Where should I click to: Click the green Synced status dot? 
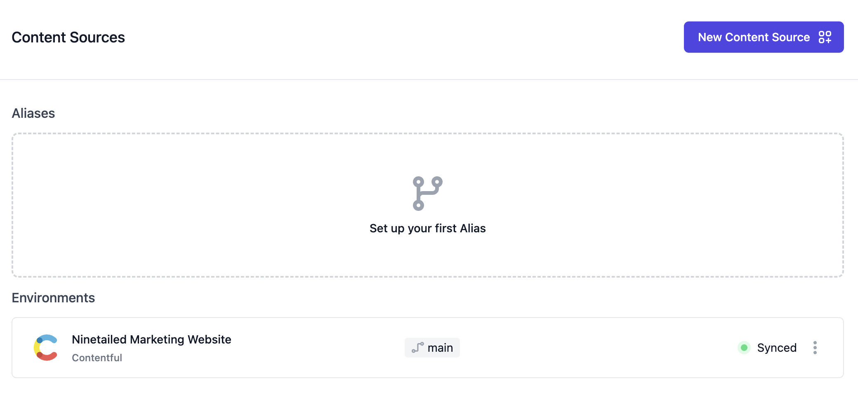[x=744, y=348]
